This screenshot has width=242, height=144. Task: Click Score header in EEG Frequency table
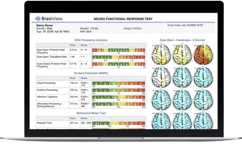[x=73, y=45]
